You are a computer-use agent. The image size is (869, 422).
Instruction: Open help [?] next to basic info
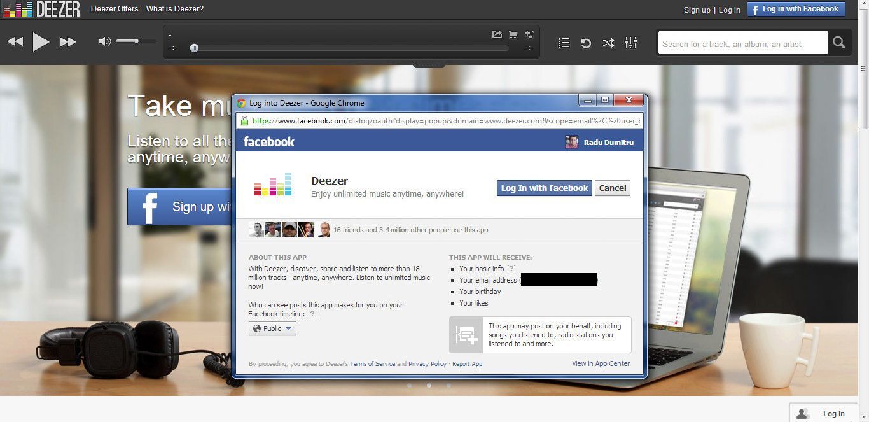(511, 269)
